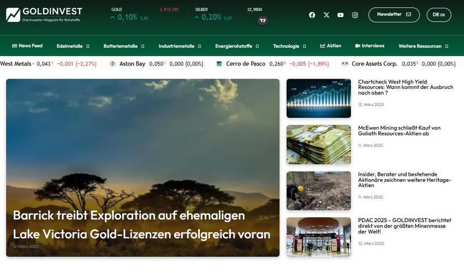Click the Aston Bay ticker logo
The width and height of the screenshot is (464, 273).
[112, 64]
